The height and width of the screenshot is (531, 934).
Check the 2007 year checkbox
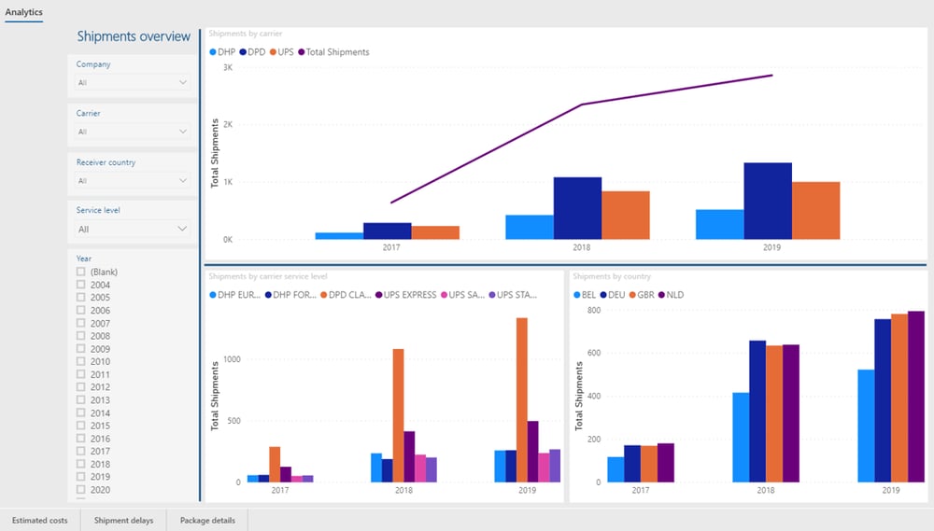[x=81, y=323]
